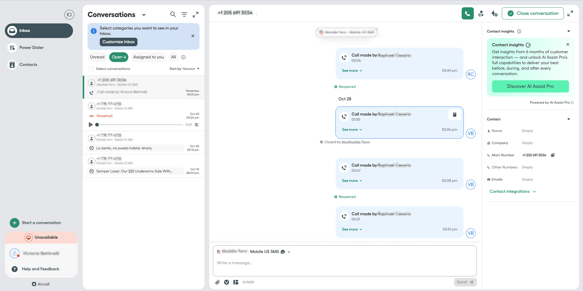Open the emoji picker icon
The image size is (583, 291).
(x=227, y=282)
